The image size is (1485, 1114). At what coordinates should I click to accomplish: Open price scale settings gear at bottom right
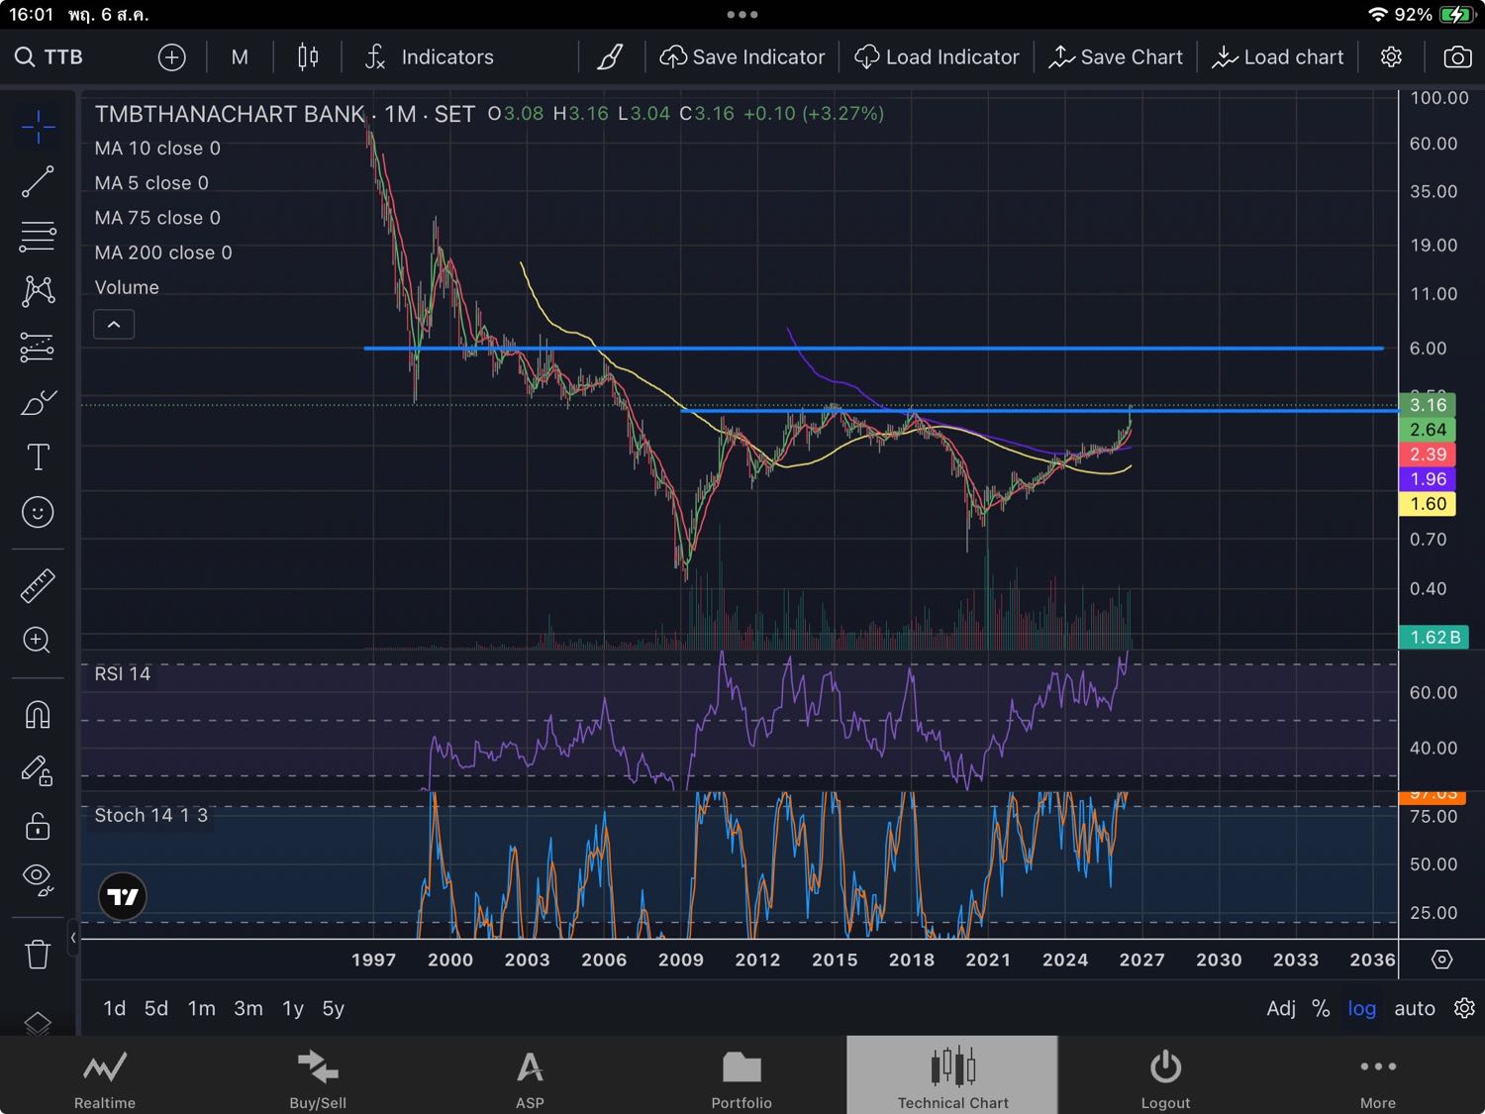[x=1464, y=1008]
